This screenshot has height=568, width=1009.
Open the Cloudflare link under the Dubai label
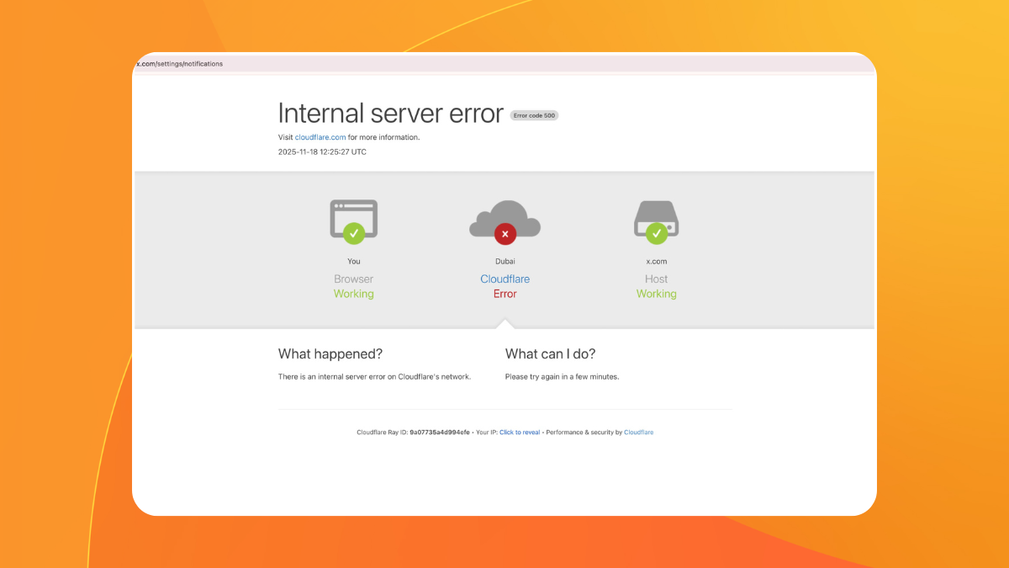[x=504, y=279]
